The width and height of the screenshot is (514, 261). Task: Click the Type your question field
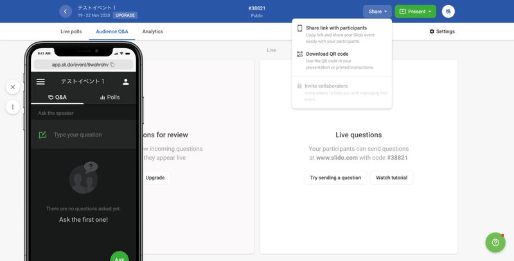pyautogui.click(x=84, y=135)
